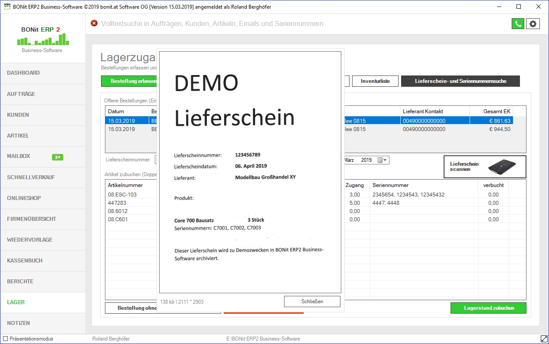Enable Präsentationsmodus checkbox
This screenshot has height=344, width=549.
coord(6,339)
